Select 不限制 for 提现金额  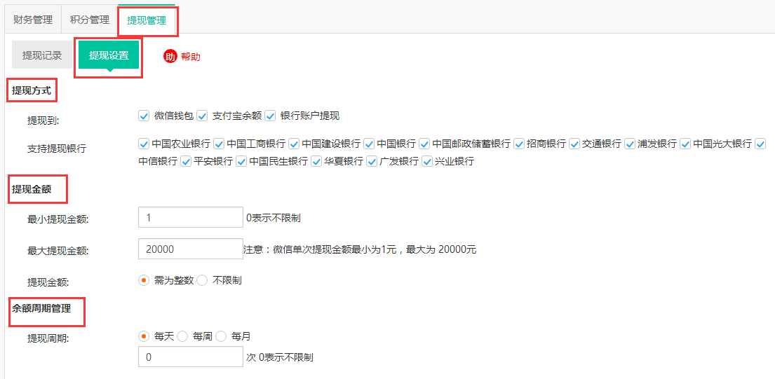tap(203, 280)
